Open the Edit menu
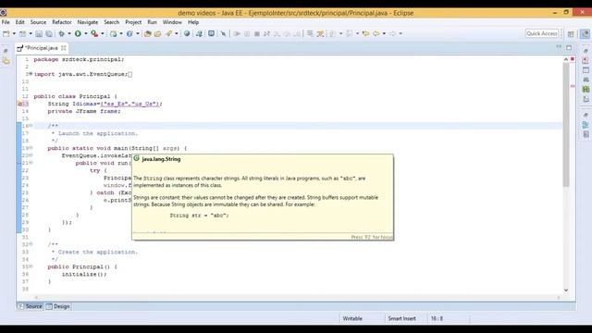Screen dimensions: 592x333 (20, 22)
